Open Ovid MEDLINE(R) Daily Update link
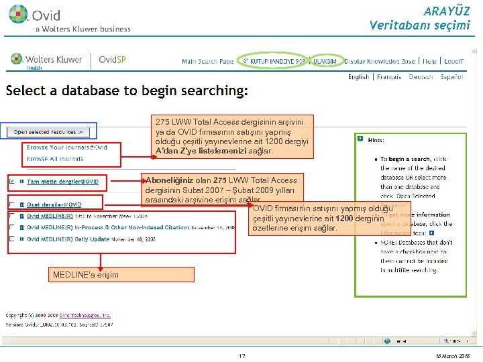 68,239
